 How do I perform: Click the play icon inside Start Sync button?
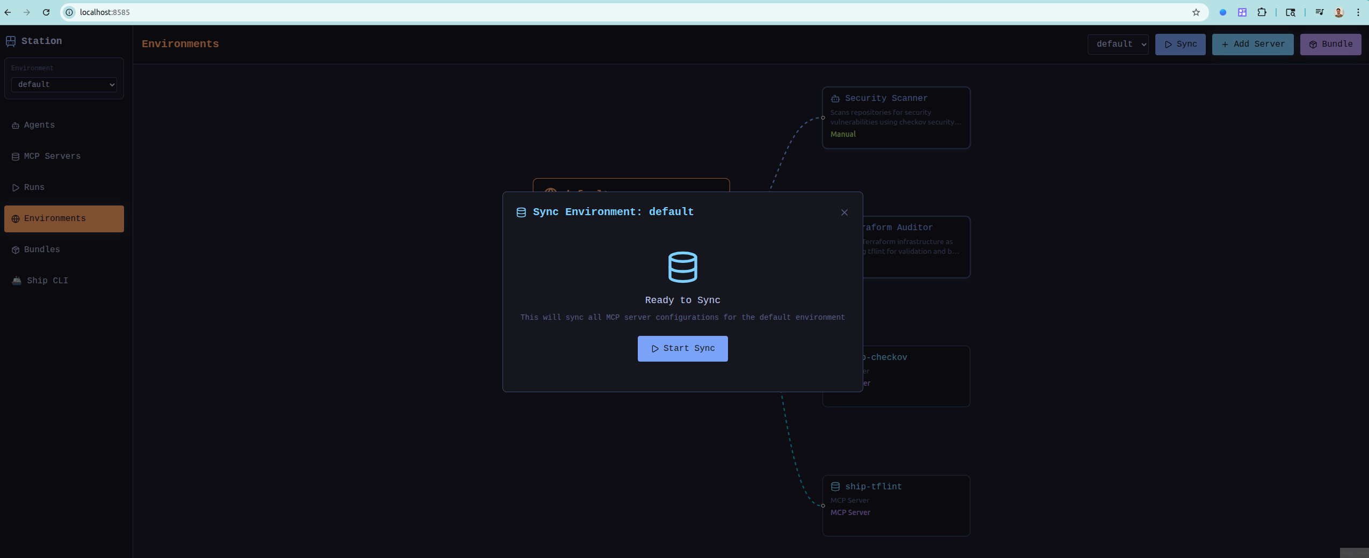tap(655, 349)
